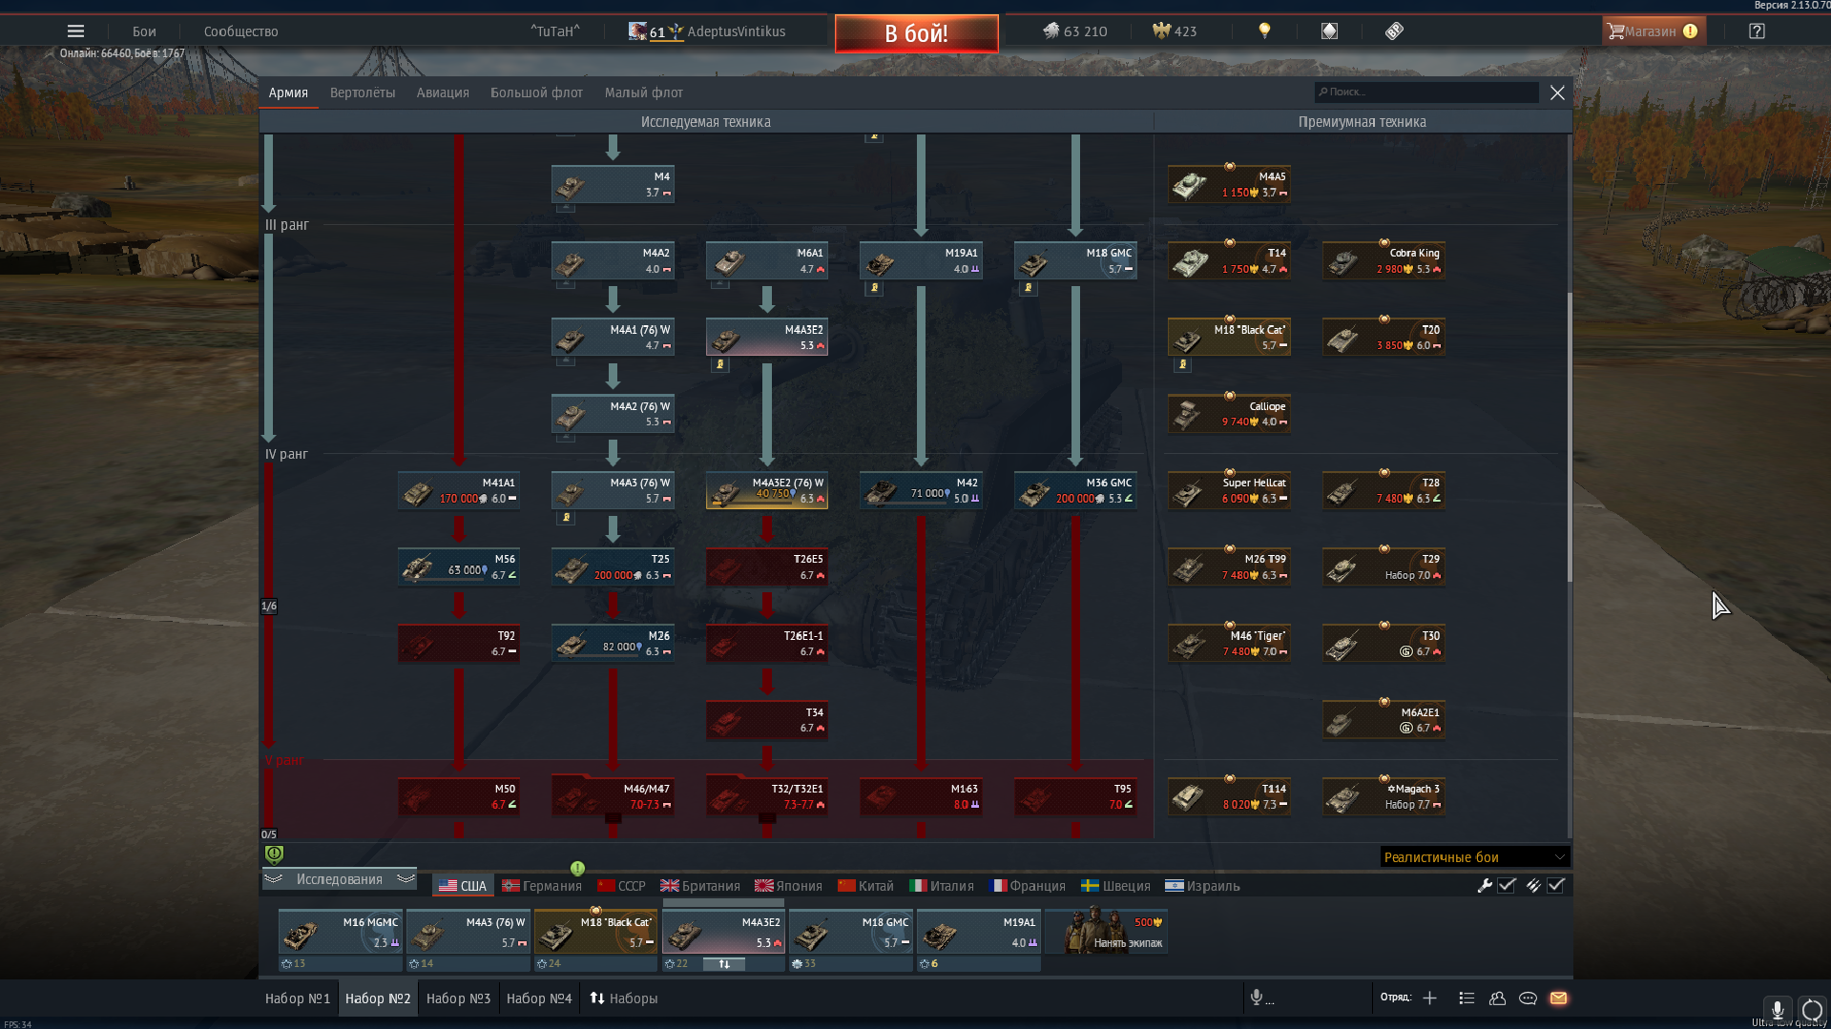The width and height of the screenshot is (1831, 1029).
Task: Switch to the Вертолёты tab
Action: [363, 93]
